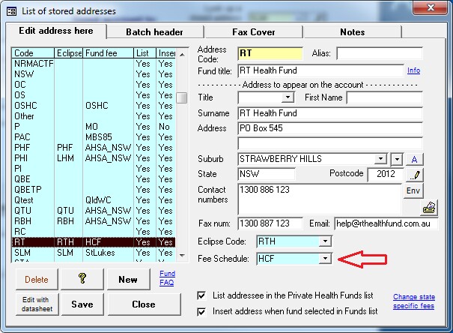Image resolution: width=453 pixels, height=333 pixels.
Task: Click the Surname input field
Action: coord(330,113)
